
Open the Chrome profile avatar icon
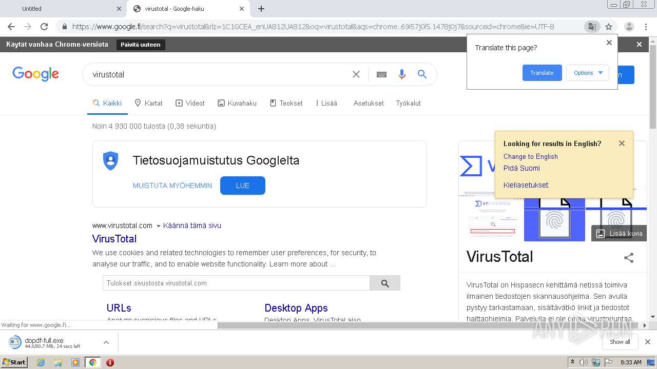tap(629, 27)
